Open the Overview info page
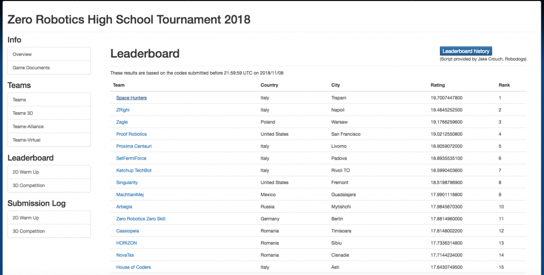Image resolution: width=544 pixels, height=275 pixels. coord(49,54)
